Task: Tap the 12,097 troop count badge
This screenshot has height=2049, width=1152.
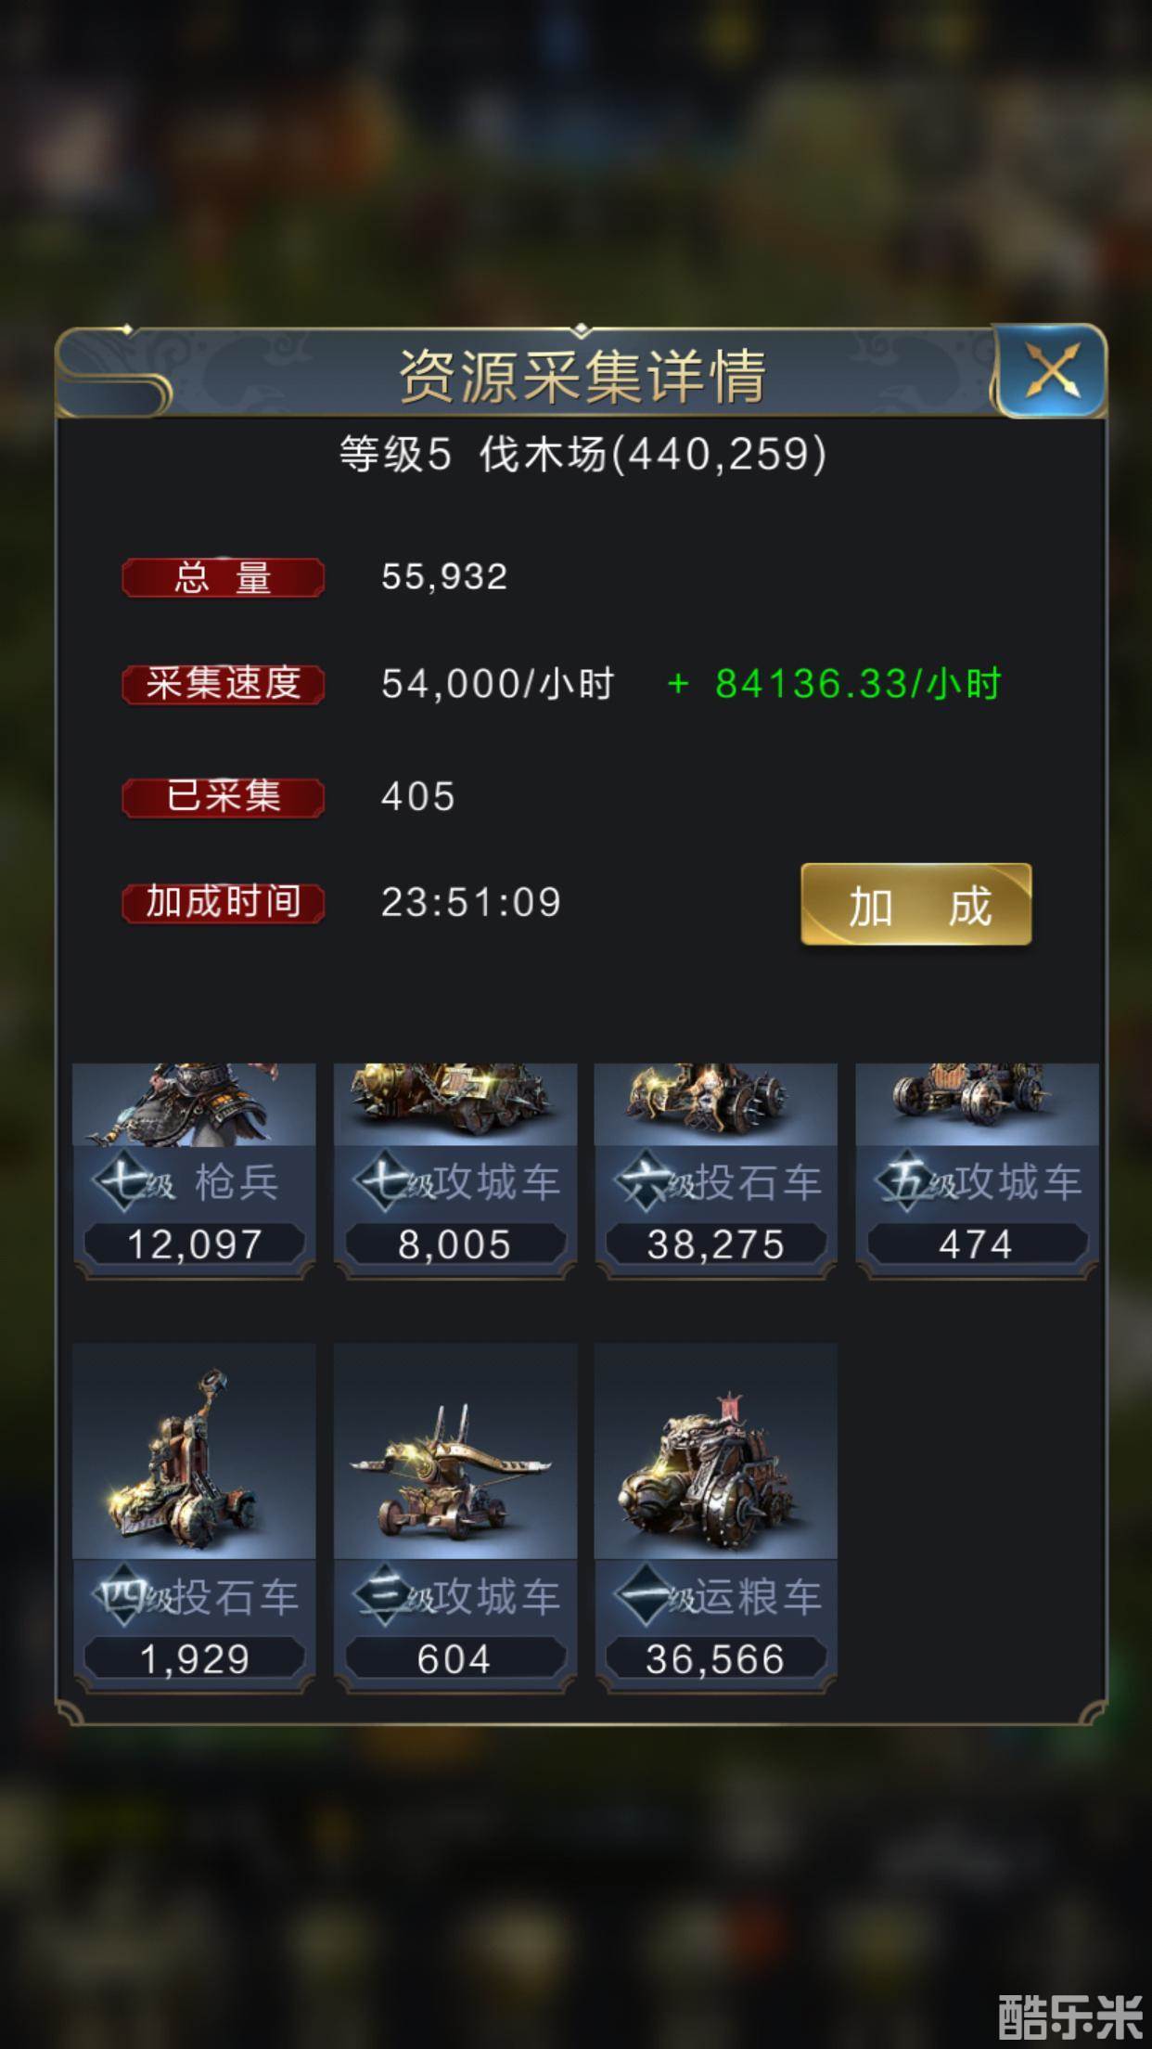Action: click(x=195, y=1244)
